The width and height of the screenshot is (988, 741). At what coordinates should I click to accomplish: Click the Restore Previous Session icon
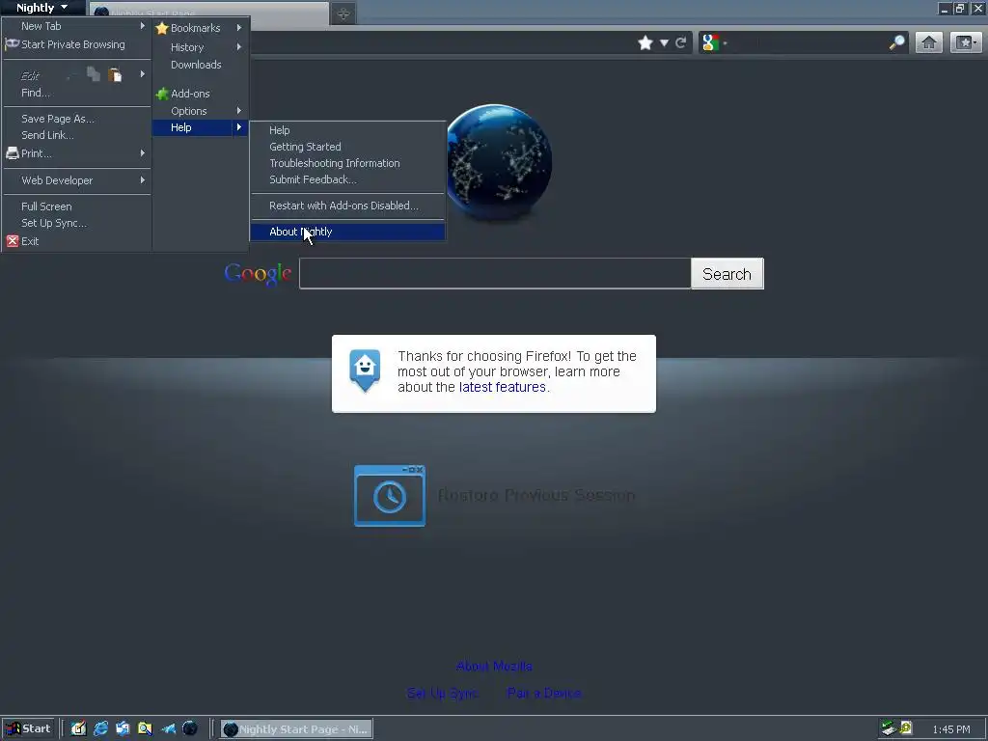point(390,496)
